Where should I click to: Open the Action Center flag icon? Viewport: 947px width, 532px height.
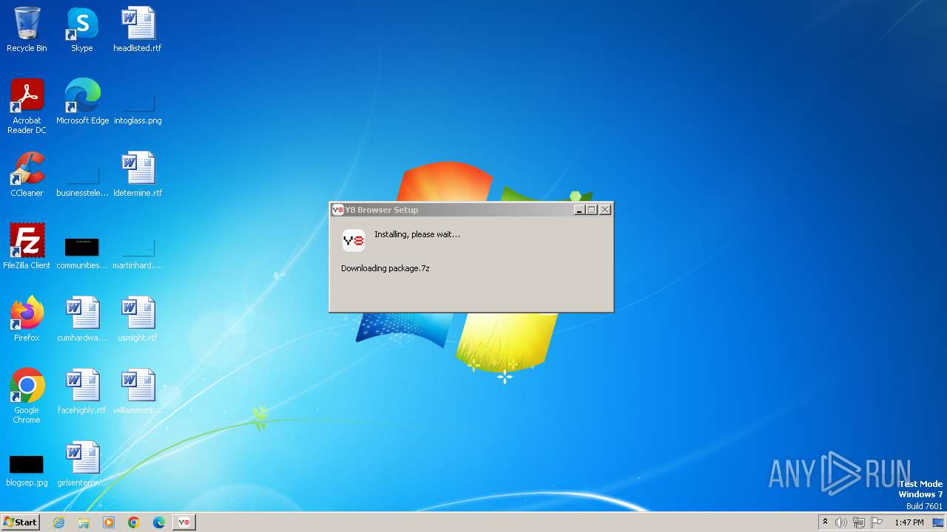click(x=877, y=522)
